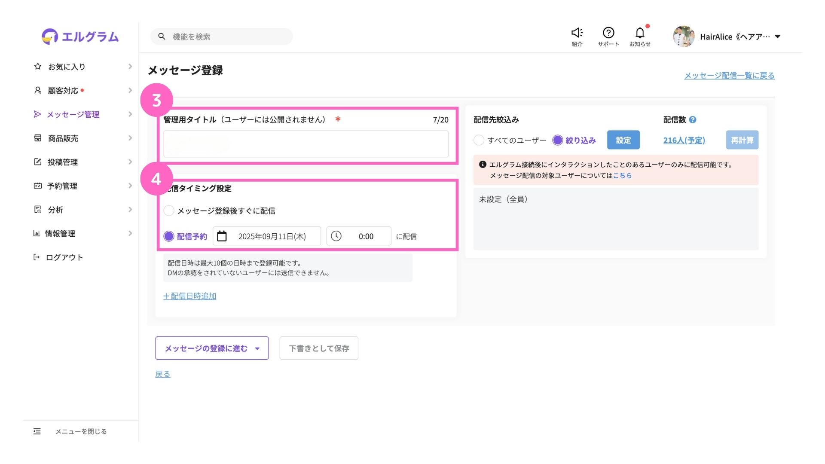Open the HairAlice account dropdown

tap(777, 37)
